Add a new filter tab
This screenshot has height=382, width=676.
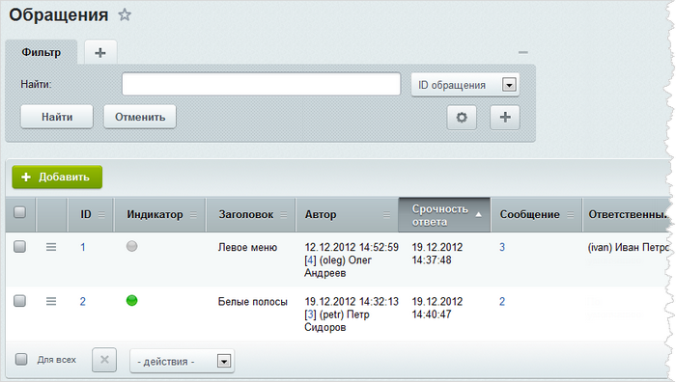click(x=100, y=52)
